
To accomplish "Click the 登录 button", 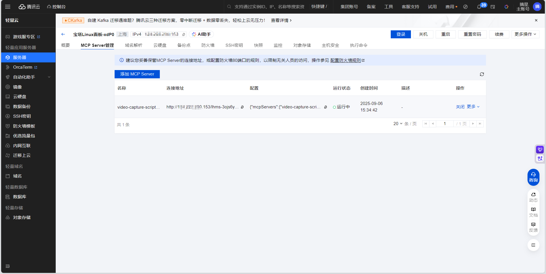I will [401, 34].
